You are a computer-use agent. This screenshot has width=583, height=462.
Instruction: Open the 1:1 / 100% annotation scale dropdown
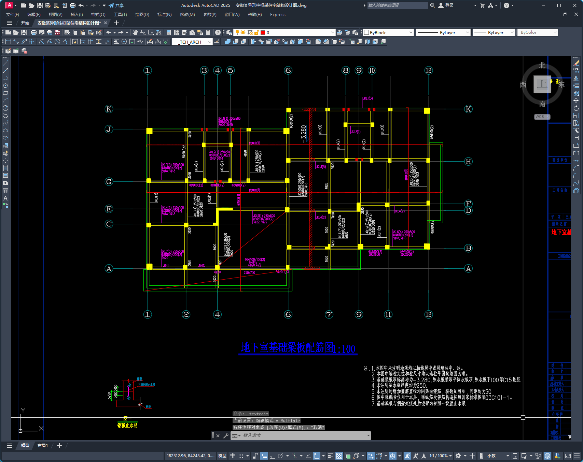441,456
